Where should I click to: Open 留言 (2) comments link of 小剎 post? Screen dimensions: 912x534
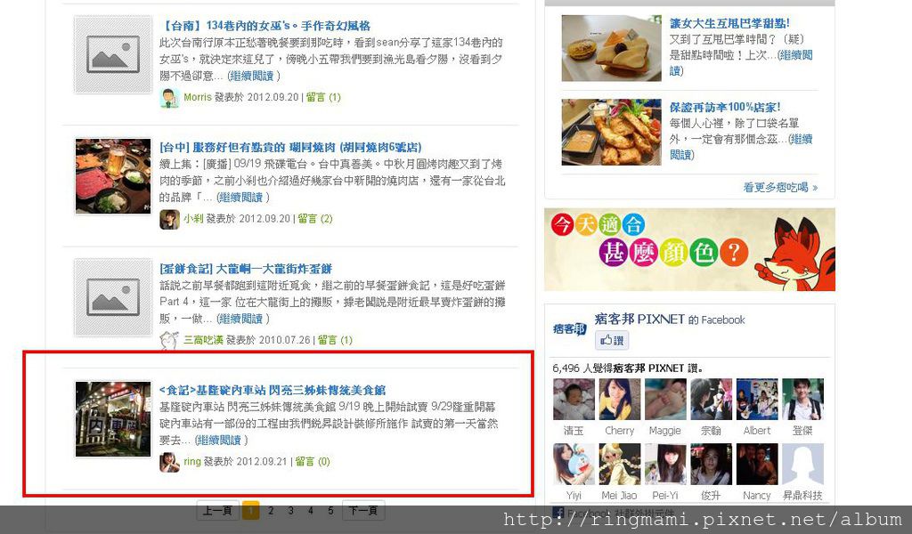pos(315,218)
